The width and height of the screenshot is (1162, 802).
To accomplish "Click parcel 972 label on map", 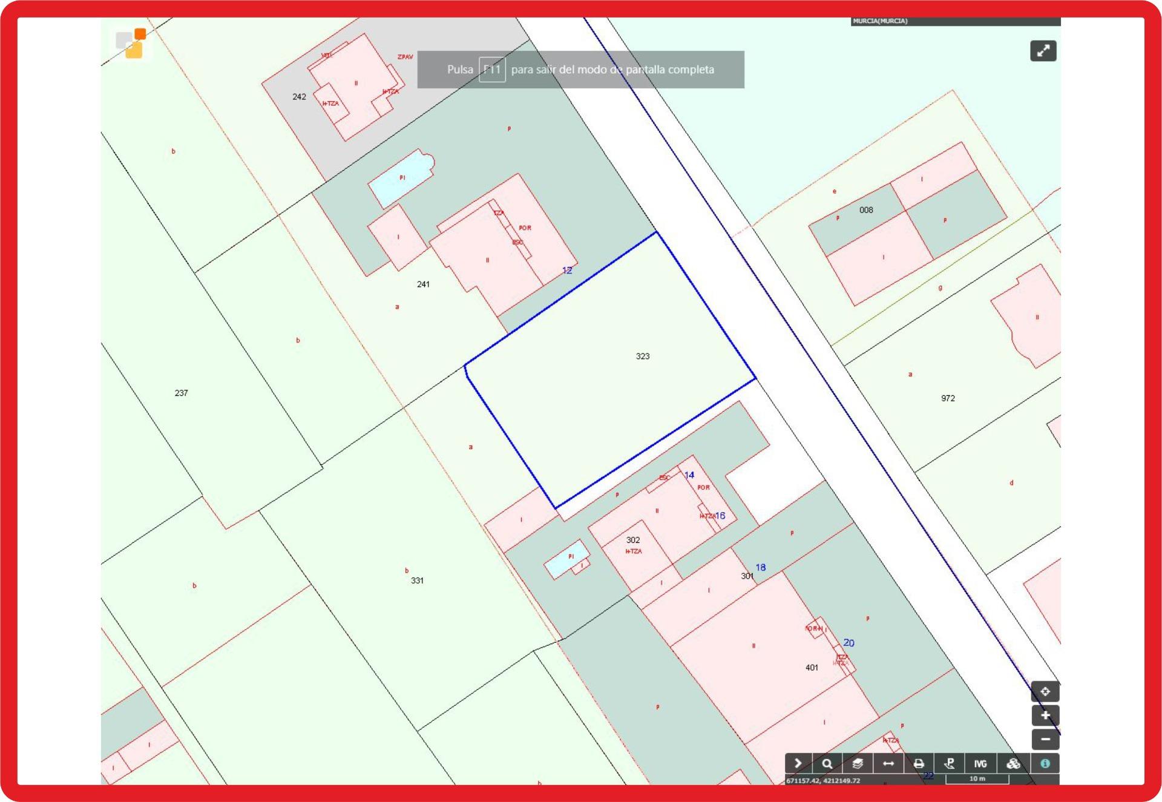I will (x=948, y=398).
